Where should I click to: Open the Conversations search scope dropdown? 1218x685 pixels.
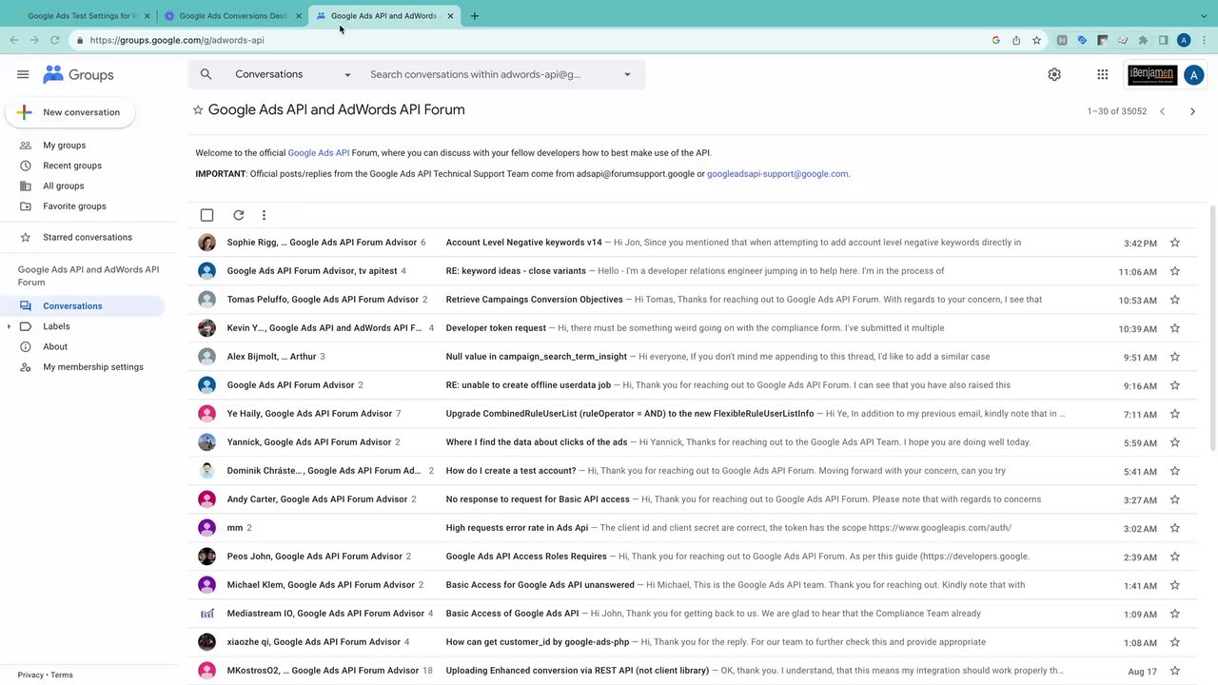293,74
